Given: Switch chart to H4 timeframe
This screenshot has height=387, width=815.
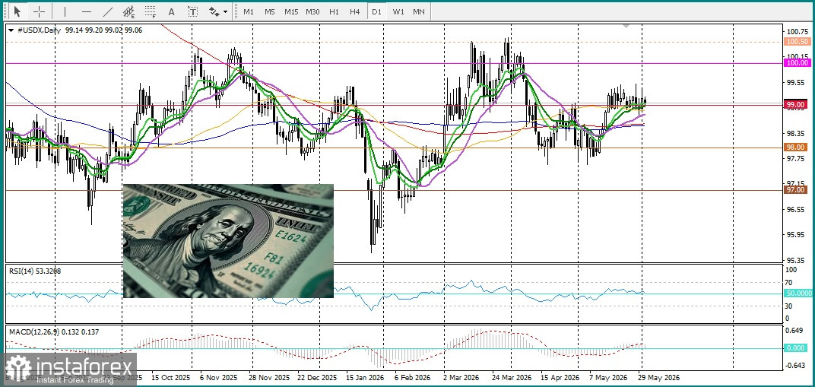Looking at the screenshot, I should click(x=354, y=11).
